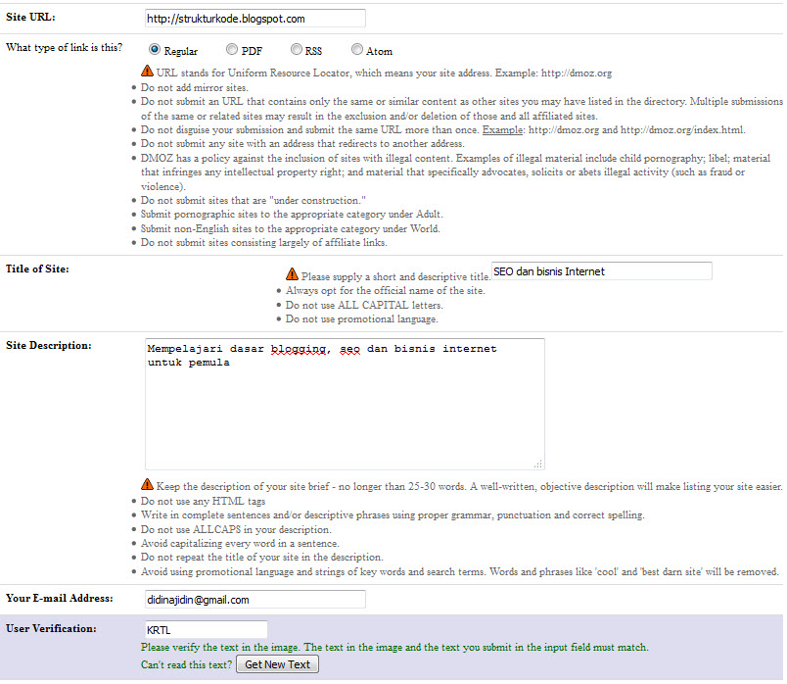Click 'Avoid capitalizing every word in a sentence.'
This screenshot has width=787, height=684.
click(x=240, y=543)
